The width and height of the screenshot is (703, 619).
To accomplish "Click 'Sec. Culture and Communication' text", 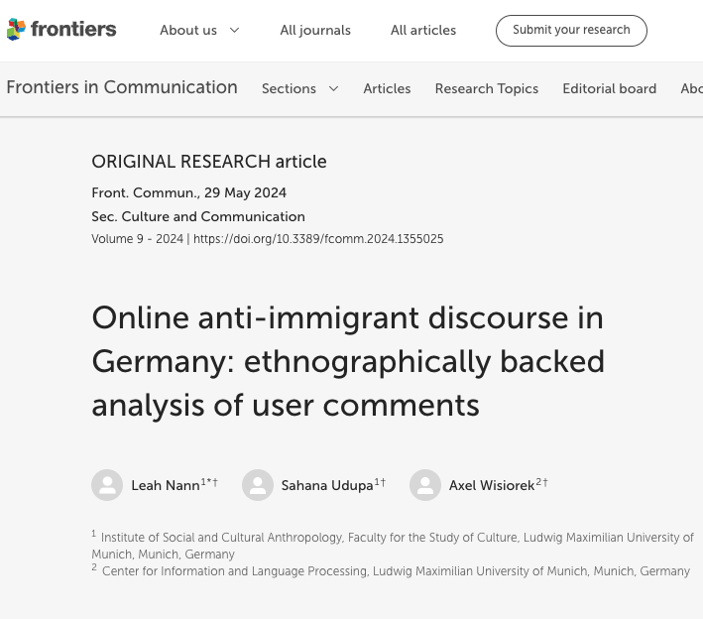I will [198, 216].
